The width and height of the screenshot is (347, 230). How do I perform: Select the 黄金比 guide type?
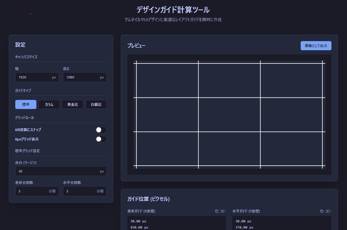coord(72,104)
